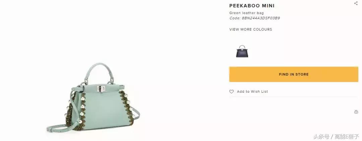Click the Add to Wish List text link

[x=252, y=91]
